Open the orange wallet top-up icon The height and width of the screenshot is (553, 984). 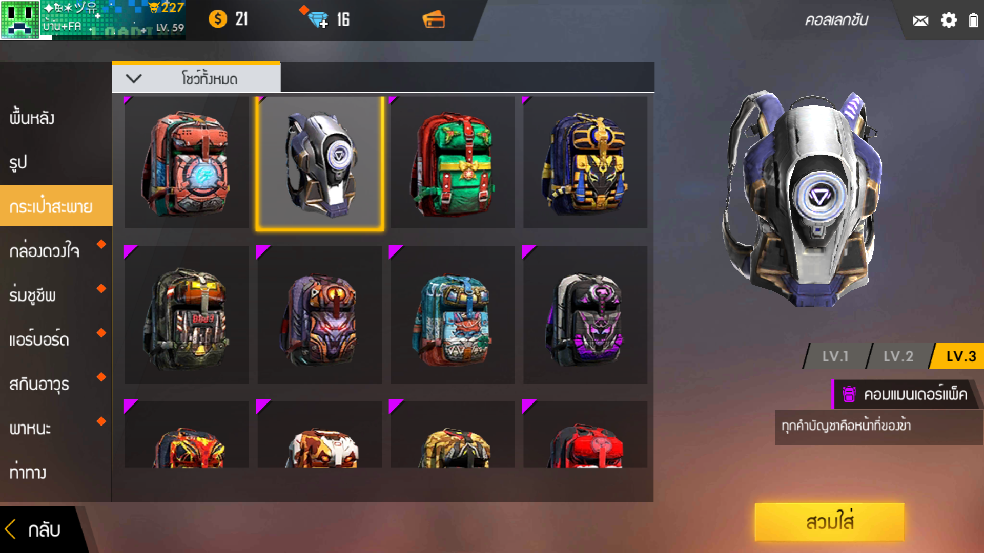[x=434, y=20]
